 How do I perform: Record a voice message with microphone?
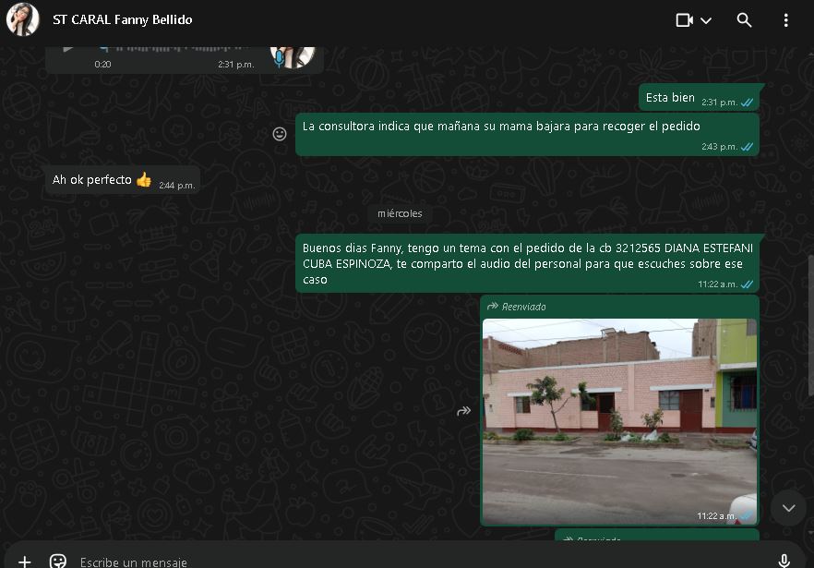pyautogui.click(x=784, y=561)
